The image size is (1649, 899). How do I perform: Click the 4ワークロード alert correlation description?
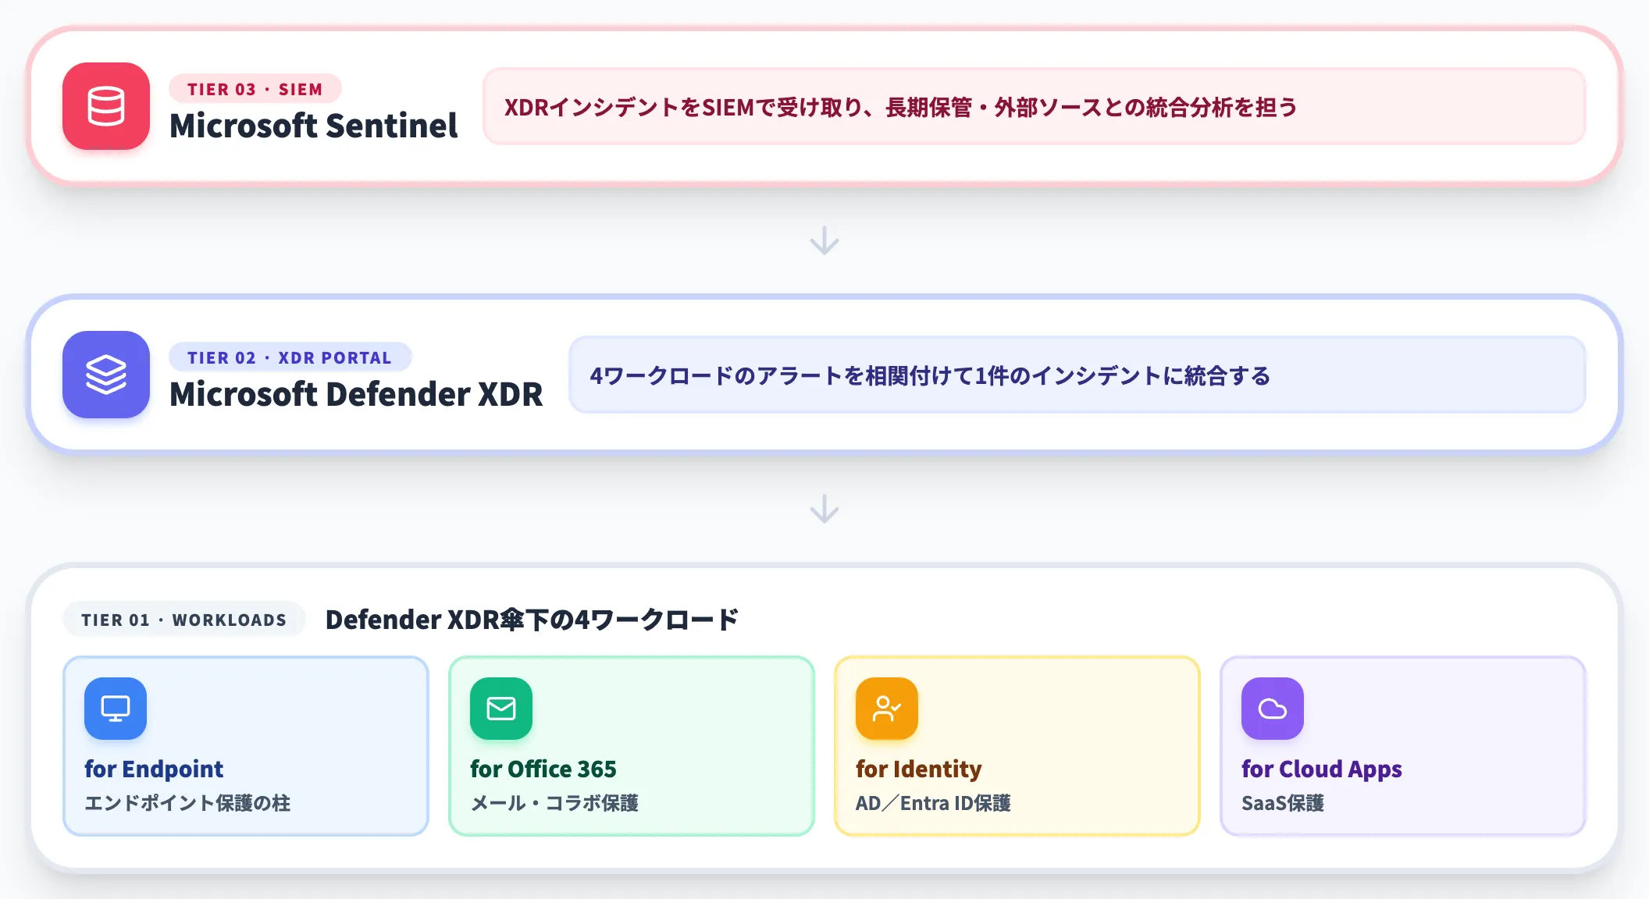(1077, 375)
